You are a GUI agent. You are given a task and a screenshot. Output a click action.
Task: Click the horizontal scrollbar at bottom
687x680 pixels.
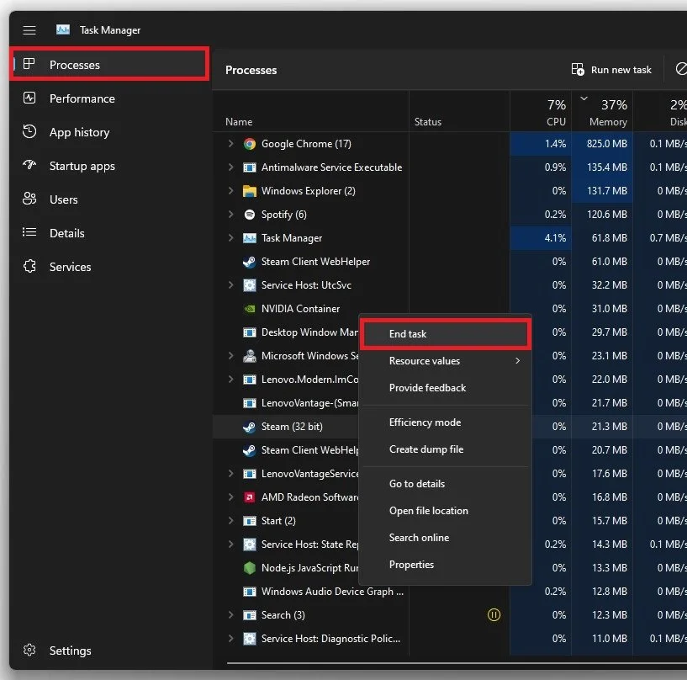pos(456,663)
